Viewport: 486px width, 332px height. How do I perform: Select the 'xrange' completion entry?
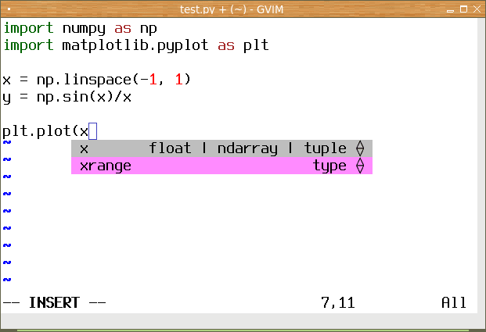(221, 166)
